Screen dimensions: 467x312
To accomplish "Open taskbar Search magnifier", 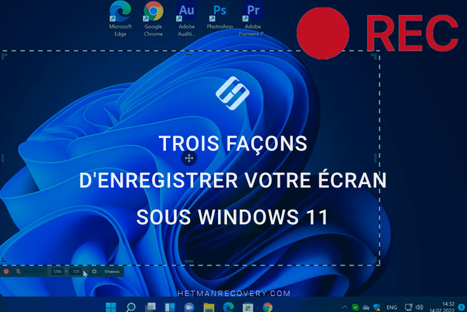I will click(x=131, y=307).
